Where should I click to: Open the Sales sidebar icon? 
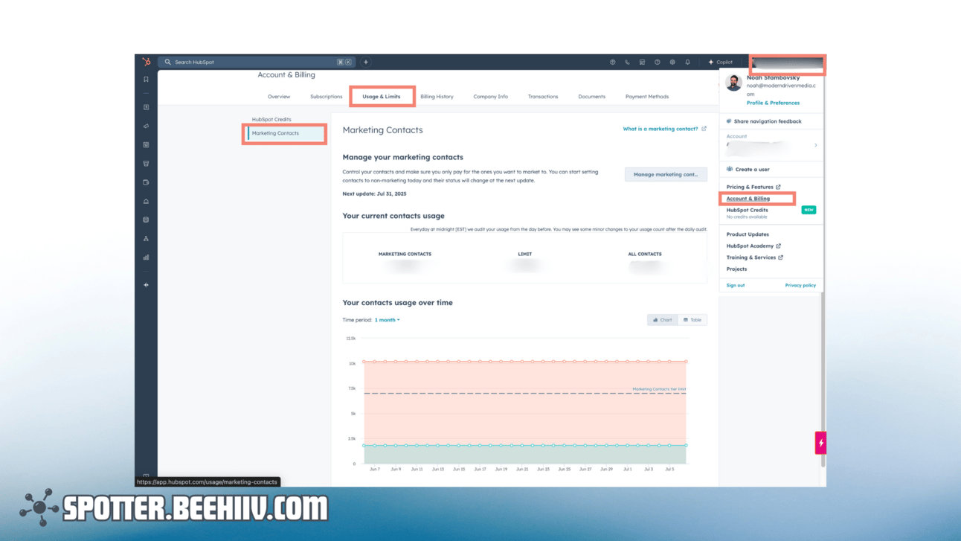point(146,164)
